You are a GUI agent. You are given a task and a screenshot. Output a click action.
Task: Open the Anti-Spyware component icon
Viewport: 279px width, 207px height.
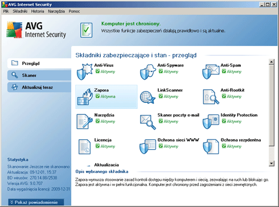click(x=147, y=72)
